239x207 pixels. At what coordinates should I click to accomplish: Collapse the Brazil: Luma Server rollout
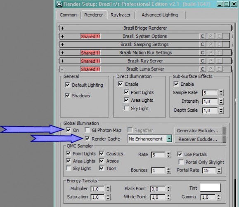[62, 69]
